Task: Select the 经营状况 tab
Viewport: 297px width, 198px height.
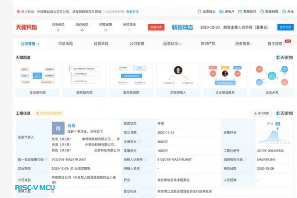Action: tap(172, 44)
